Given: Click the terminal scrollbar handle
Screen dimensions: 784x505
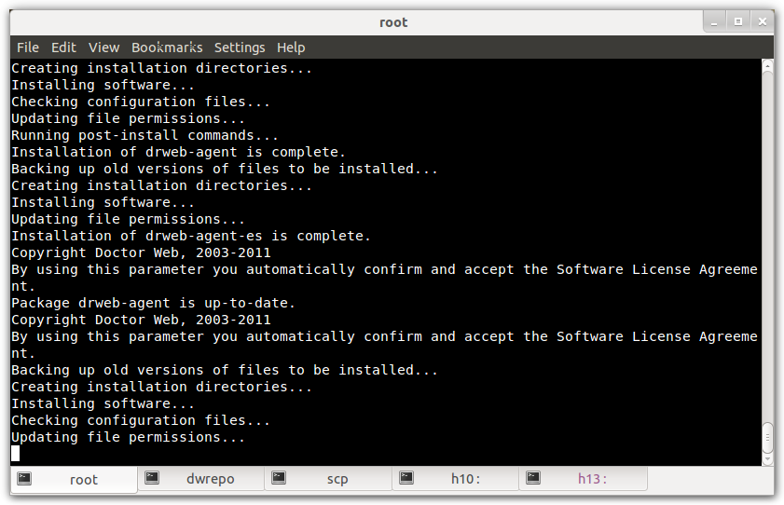Looking at the screenshot, I should [x=767, y=438].
